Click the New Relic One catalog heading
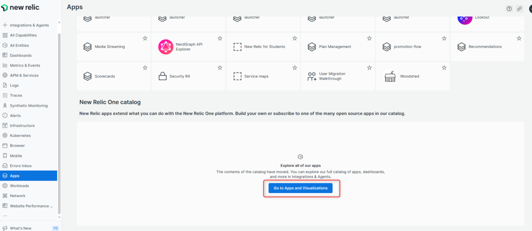 [x=110, y=102]
